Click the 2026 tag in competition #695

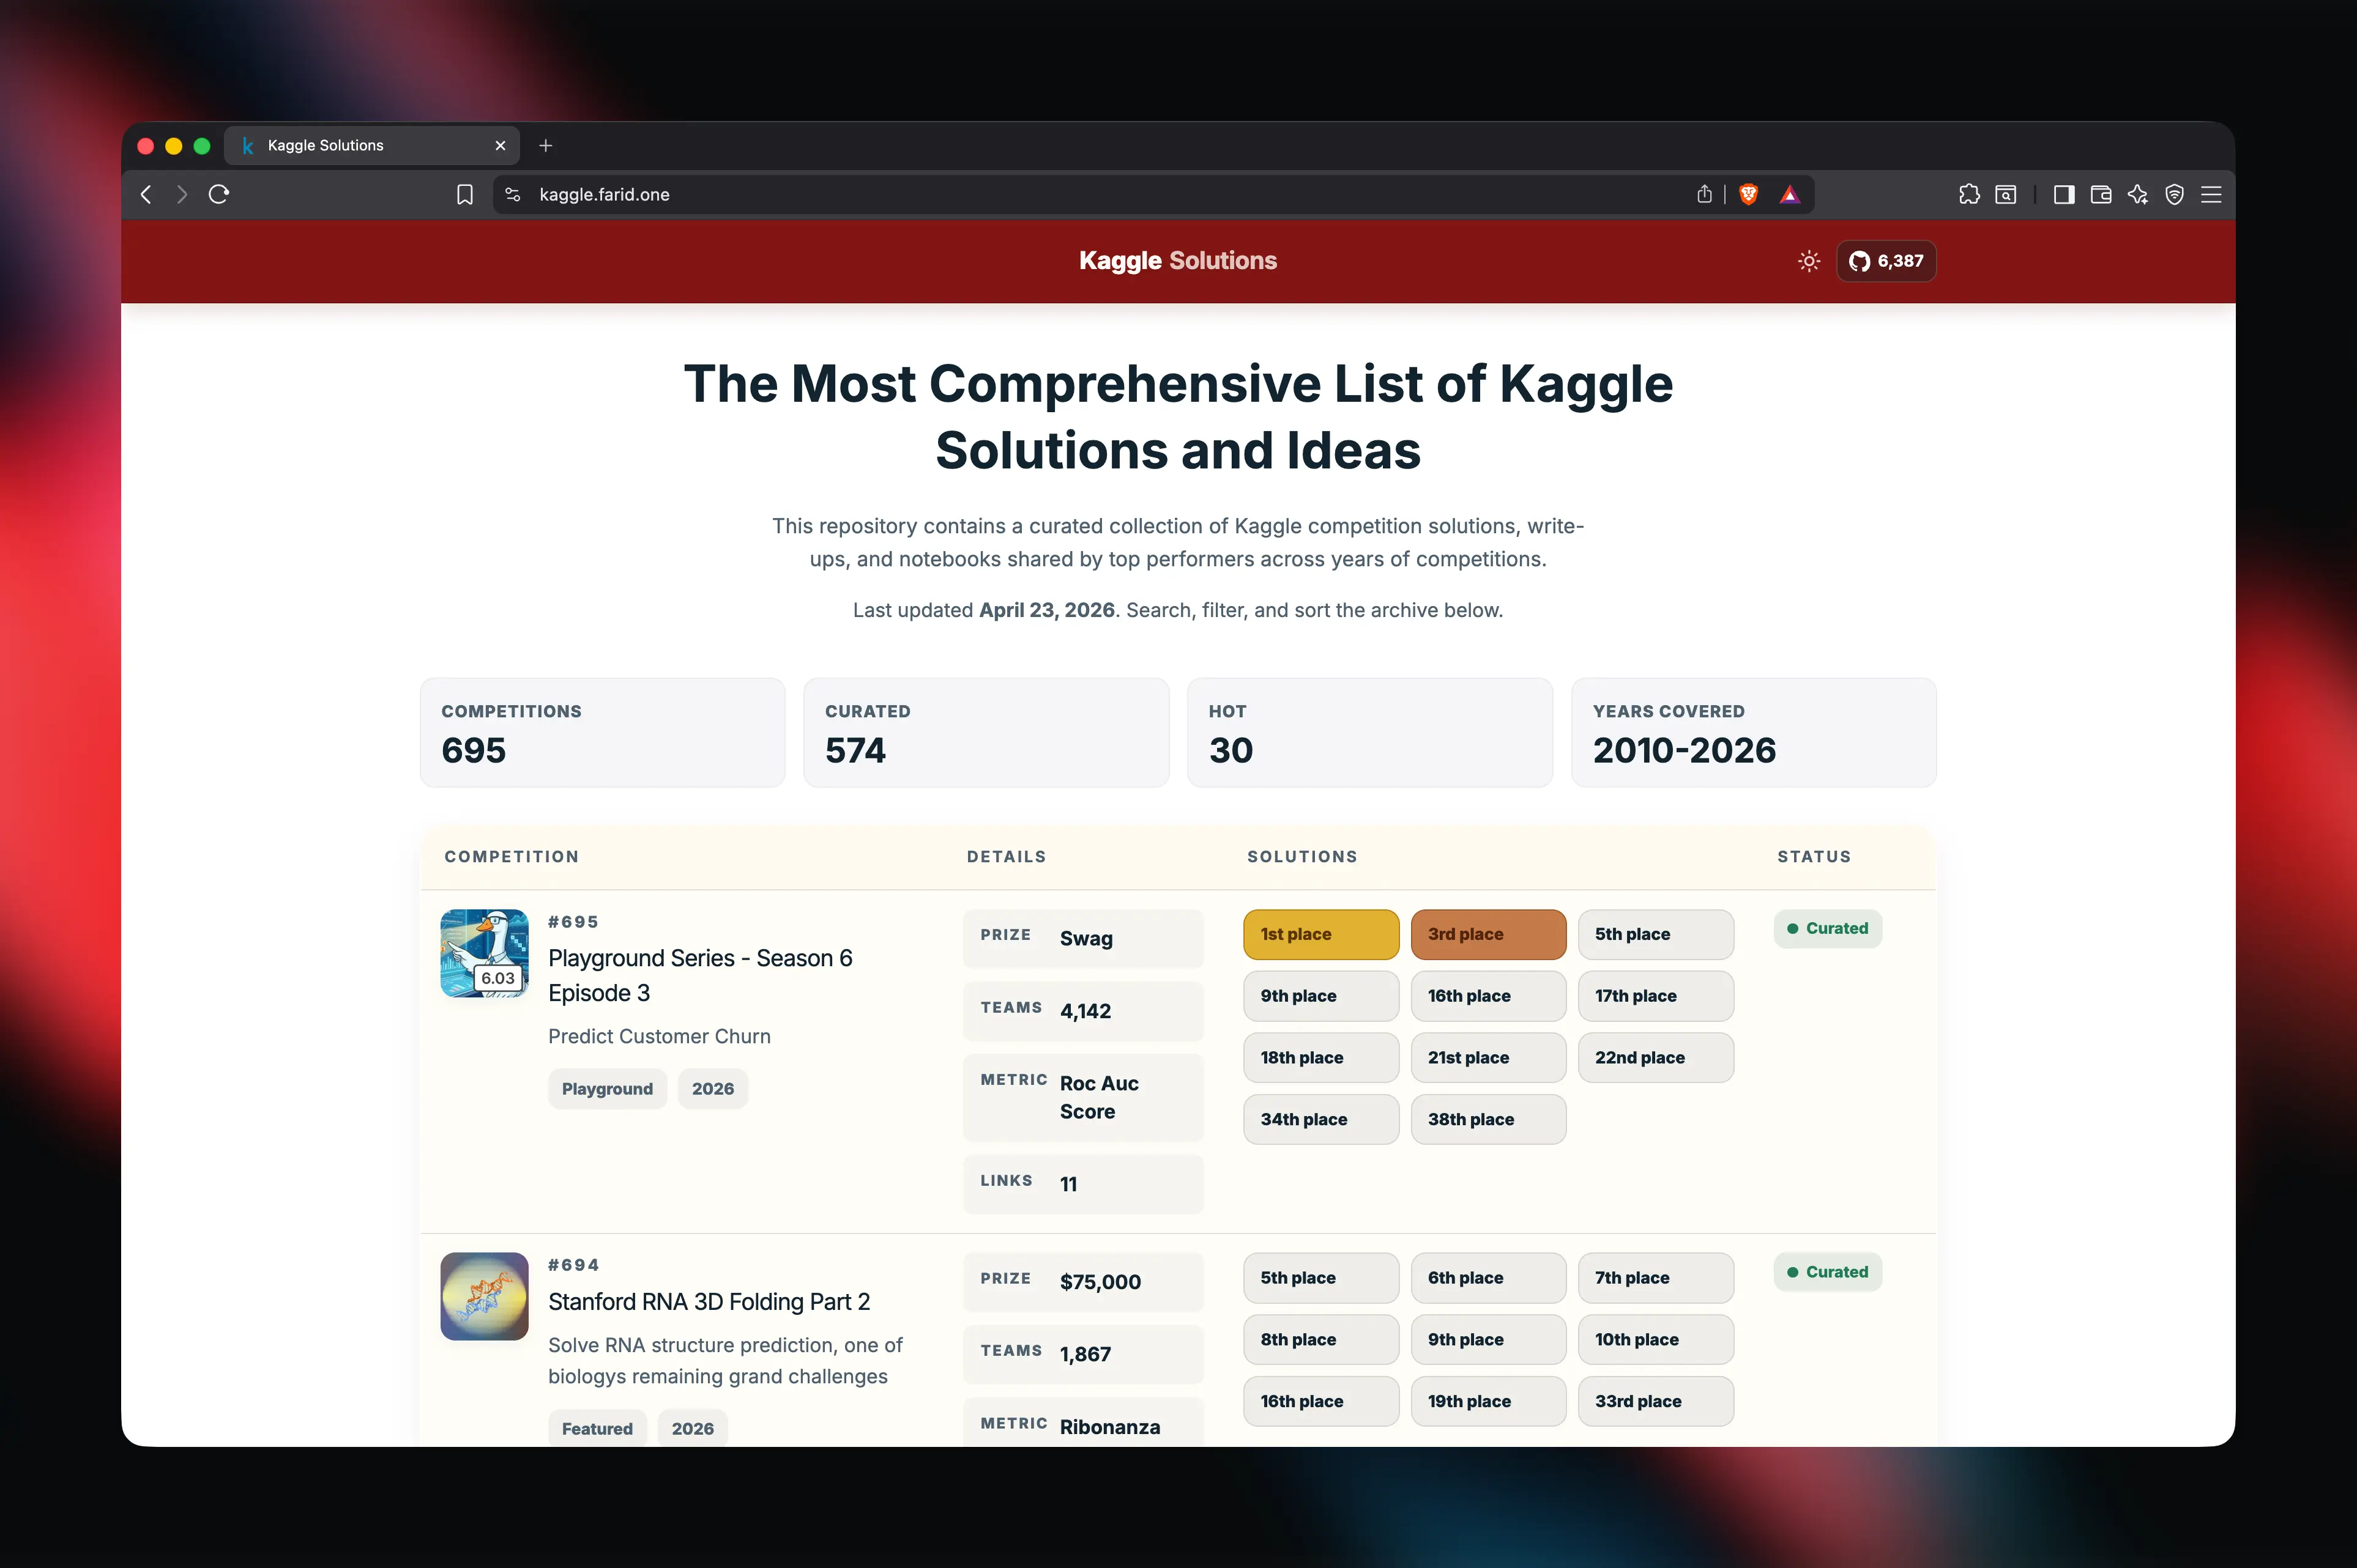pos(712,1088)
